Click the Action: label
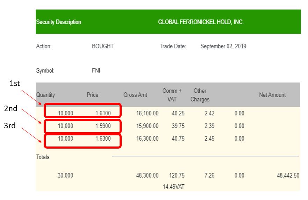The height and width of the screenshot is (200, 308). 44,46
